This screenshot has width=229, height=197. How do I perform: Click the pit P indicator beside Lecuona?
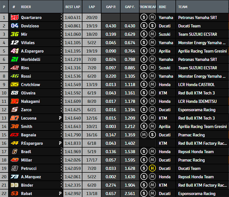60,118
